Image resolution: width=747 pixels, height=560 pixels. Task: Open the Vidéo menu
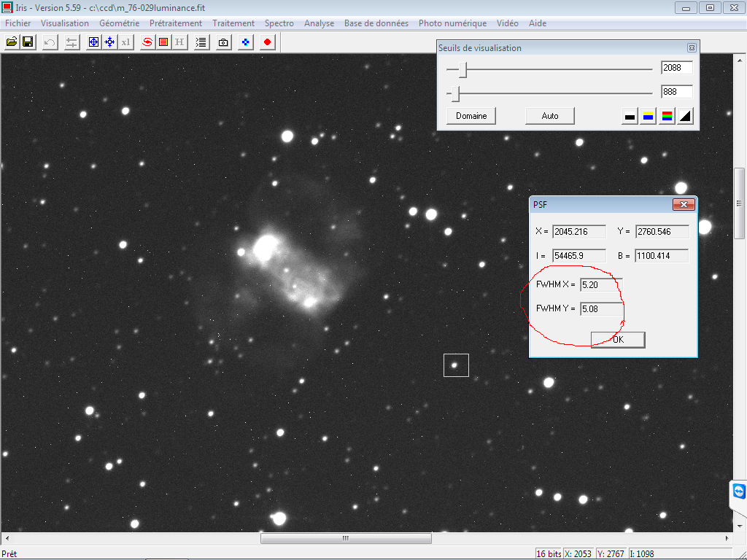click(x=508, y=23)
